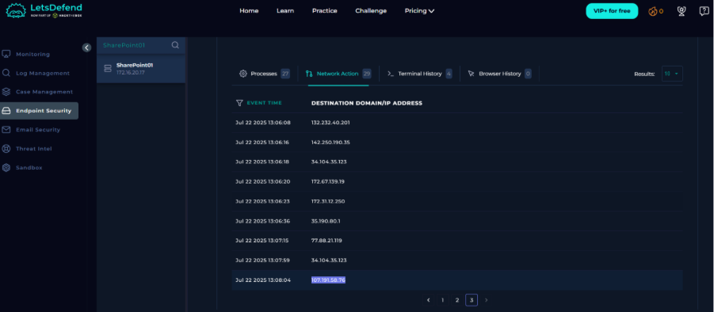Click the search icon in the endpoint search box
Viewport: 714px width, 312px height.
[175, 45]
